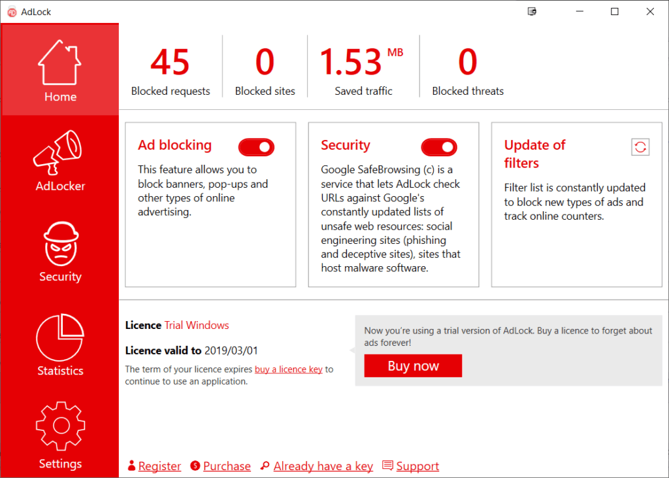Open the Register link

[x=159, y=466]
